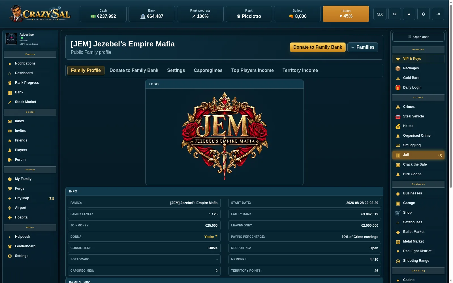453x283 pixels.
Task: Open the Daily Login gift icon
Action: [x=398, y=87]
